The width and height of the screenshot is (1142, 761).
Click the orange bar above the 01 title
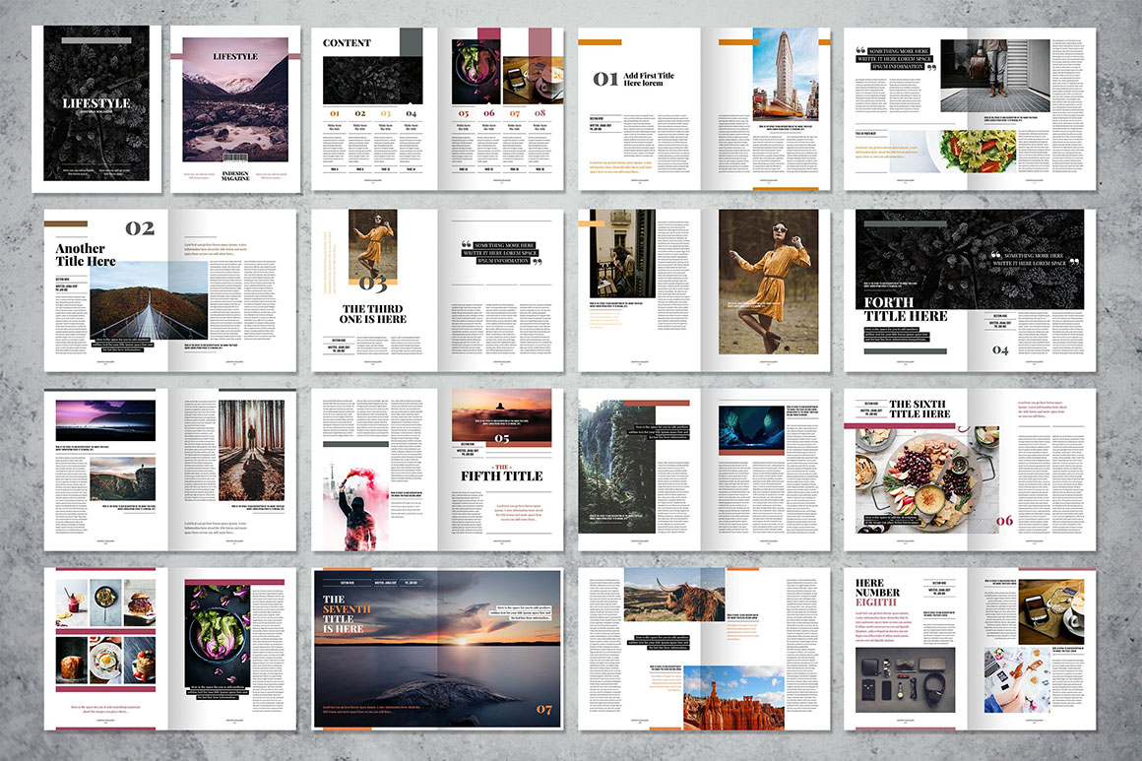point(599,42)
